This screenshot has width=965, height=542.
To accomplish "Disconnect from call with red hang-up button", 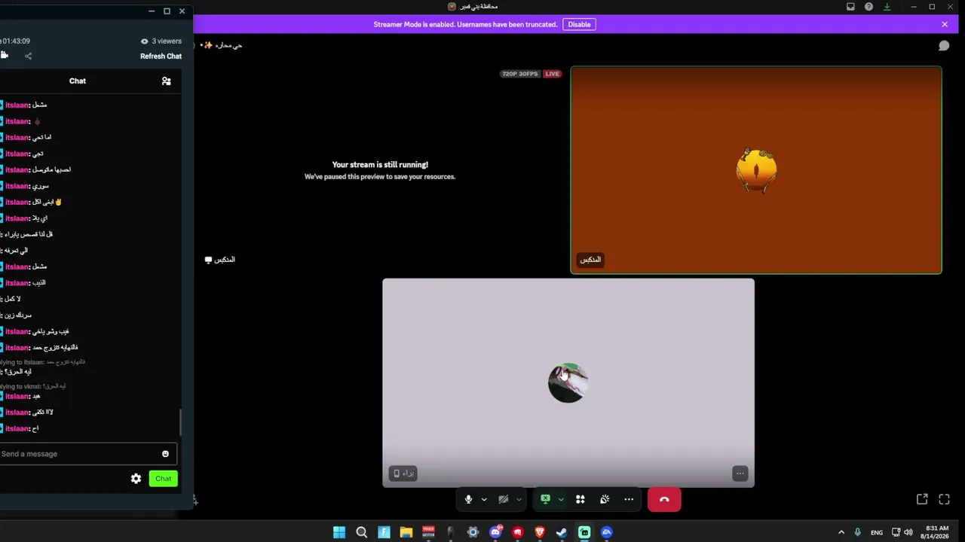I will point(664,499).
